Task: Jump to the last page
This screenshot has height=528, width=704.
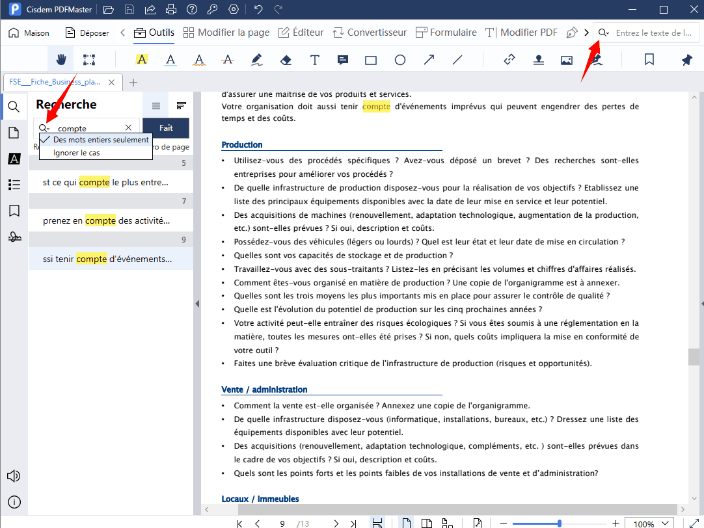Action: click(353, 523)
